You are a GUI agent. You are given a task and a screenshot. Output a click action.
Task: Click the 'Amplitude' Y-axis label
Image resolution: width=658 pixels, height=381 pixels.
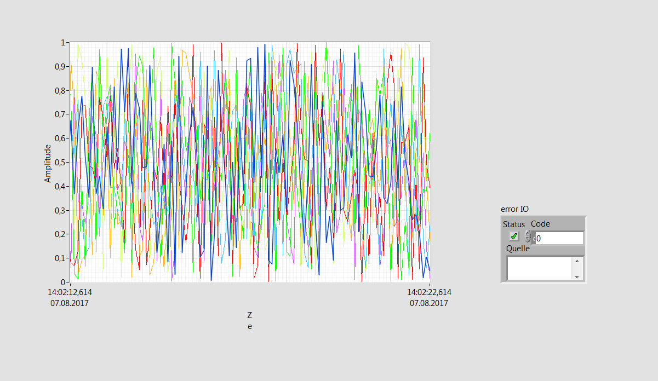(x=48, y=163)
